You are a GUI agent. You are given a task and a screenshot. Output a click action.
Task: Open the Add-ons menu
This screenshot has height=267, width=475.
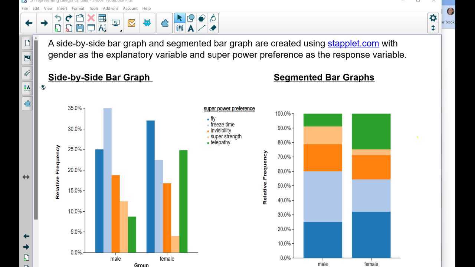[111, 8]
